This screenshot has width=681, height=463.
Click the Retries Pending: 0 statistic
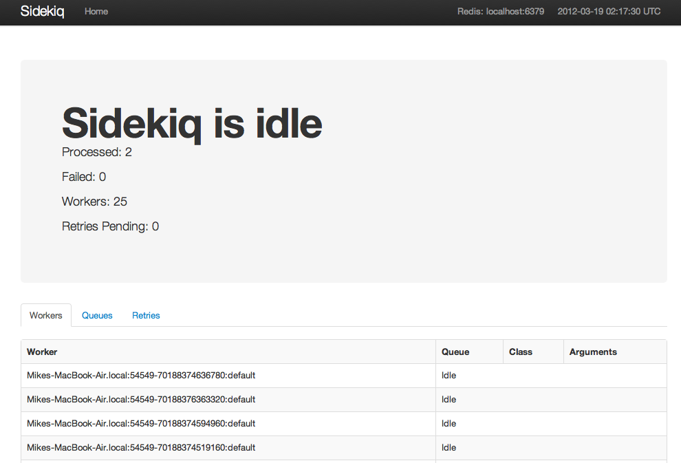click(110, 226)
